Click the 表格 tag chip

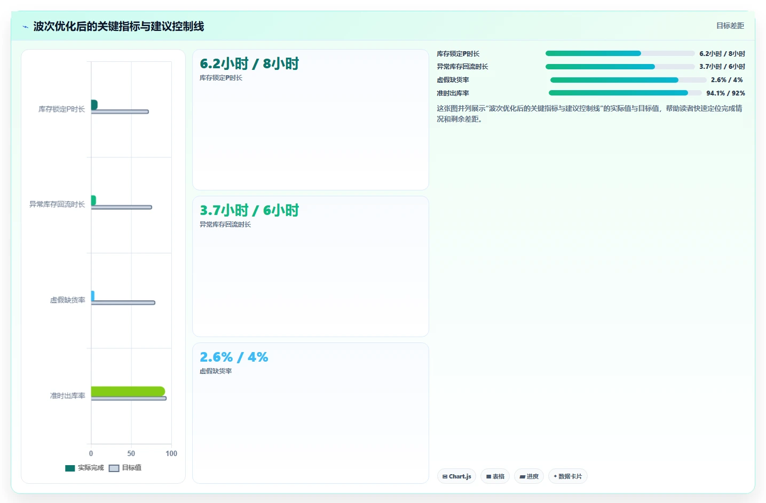(495, 476)
